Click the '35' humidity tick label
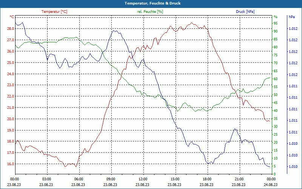 coord(276,119)
